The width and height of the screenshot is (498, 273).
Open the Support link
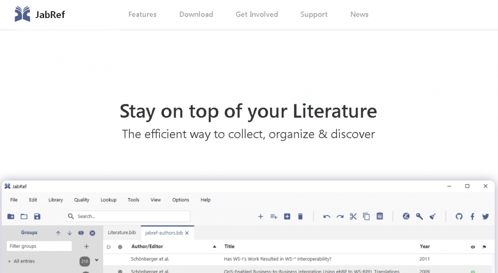point(314,14)
